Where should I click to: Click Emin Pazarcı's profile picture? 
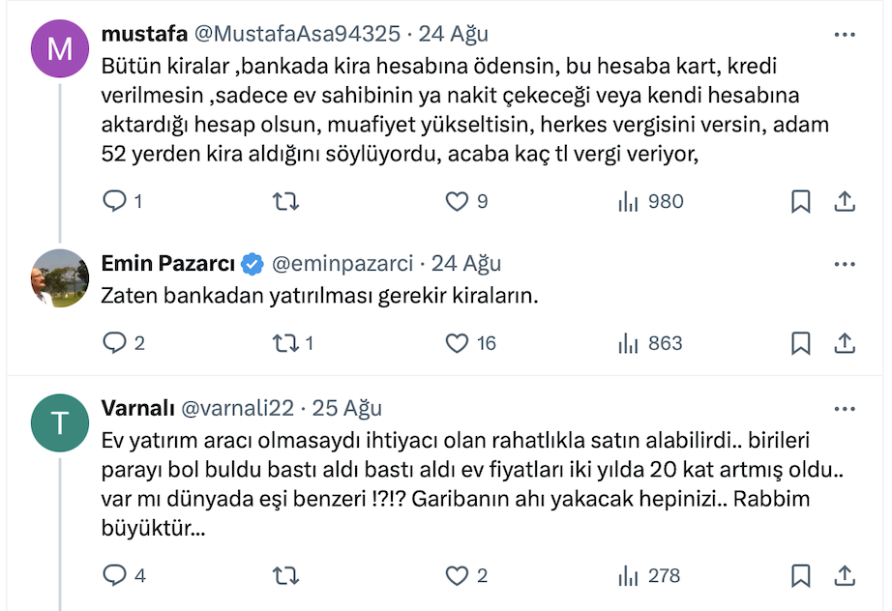[60, 277]
